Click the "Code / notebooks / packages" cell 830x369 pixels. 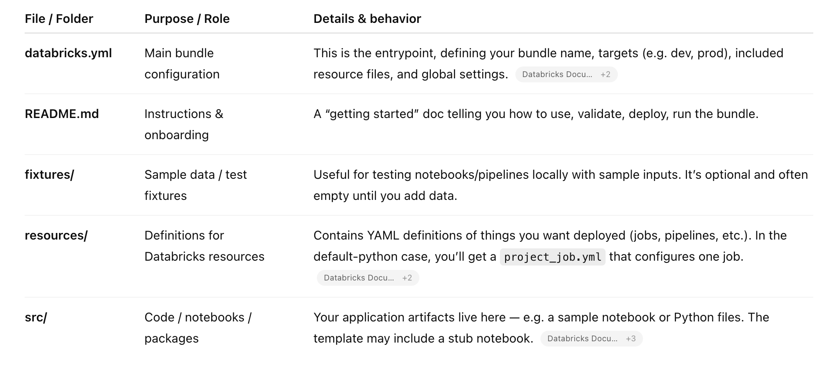point(198,328)
